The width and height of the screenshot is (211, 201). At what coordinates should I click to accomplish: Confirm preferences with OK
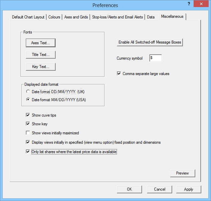(130, 189)
